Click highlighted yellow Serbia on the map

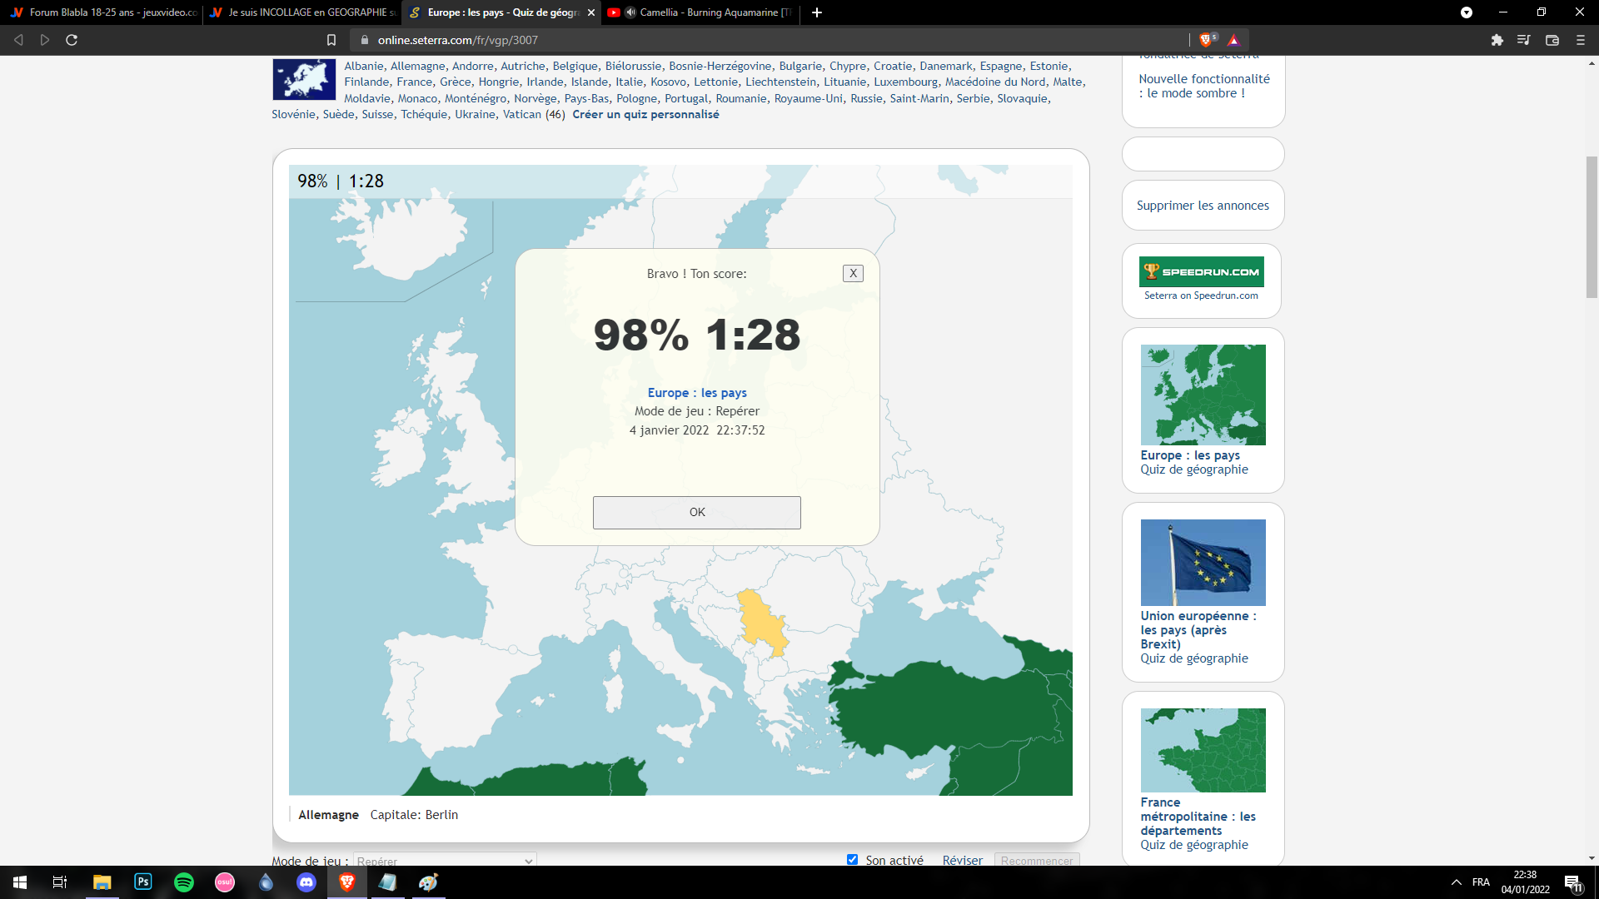[761, 622]
